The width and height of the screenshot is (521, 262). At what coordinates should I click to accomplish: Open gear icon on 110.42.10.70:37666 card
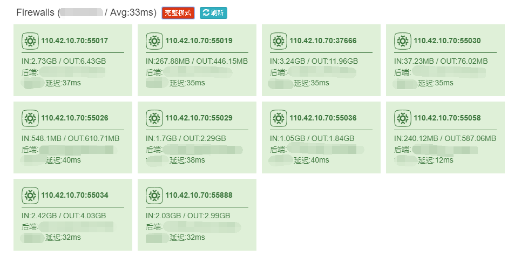coord(279,41)
